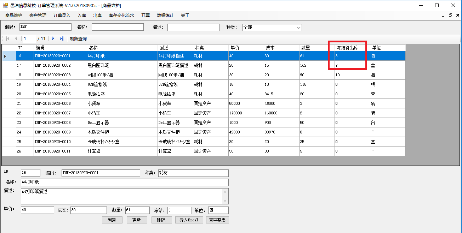Click the quantity cell 162 for 黑白圆珠笔
This screenshot has width=462, height=233.
click(x=317, y=65)
